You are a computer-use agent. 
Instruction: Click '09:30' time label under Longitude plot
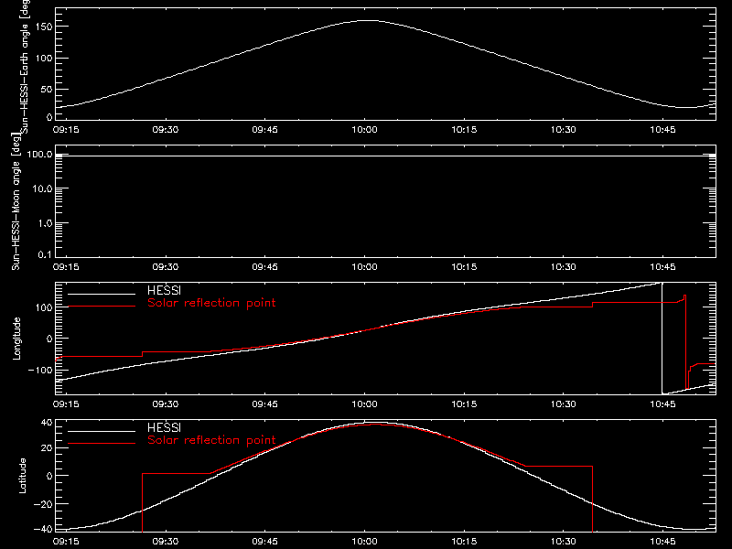[166, 404]
